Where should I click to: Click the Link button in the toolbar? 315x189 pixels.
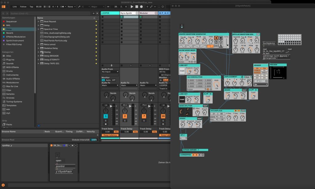[x=15, y=7]
